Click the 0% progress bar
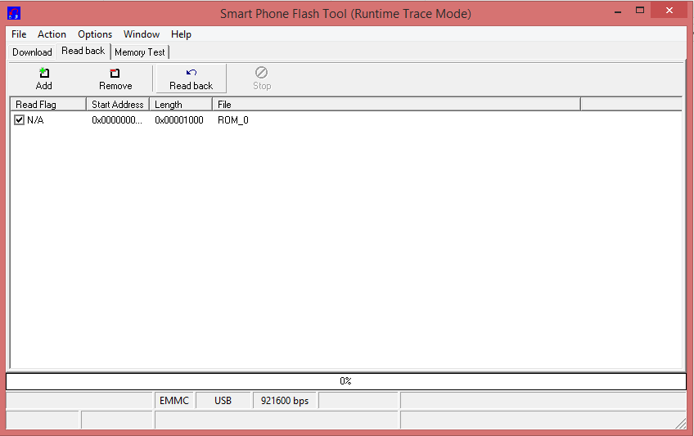 pyautogui.click(x=346, y=381)
